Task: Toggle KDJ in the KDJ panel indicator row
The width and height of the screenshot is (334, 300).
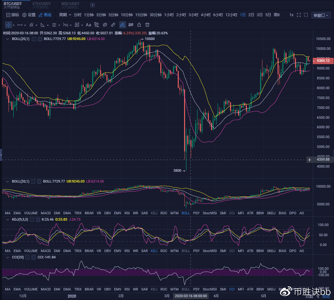Action: 154,251
